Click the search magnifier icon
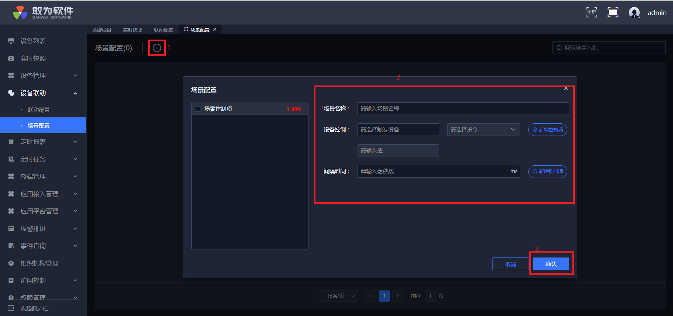This screenshot has height=316, width=673. click(559, 48)
